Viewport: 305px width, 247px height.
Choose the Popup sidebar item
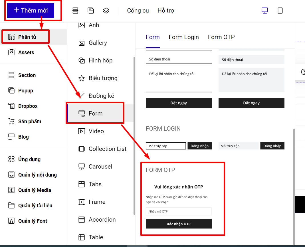pyautogui.click(x=25, y=91)
